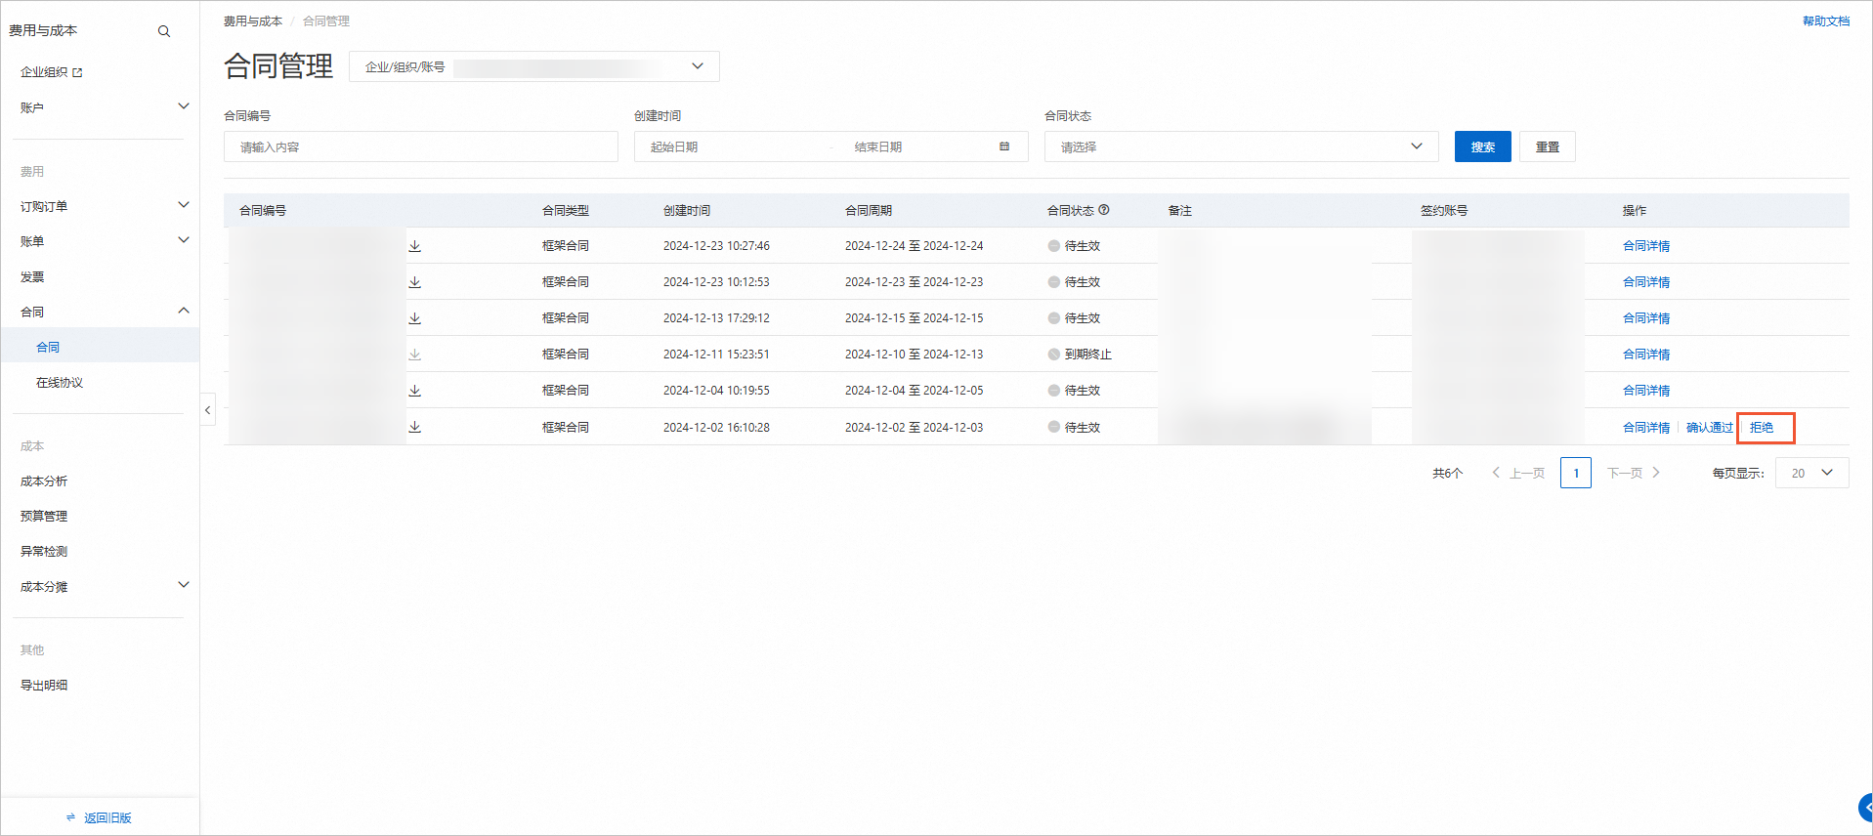Open the 发票 menu item

(32, 276)
